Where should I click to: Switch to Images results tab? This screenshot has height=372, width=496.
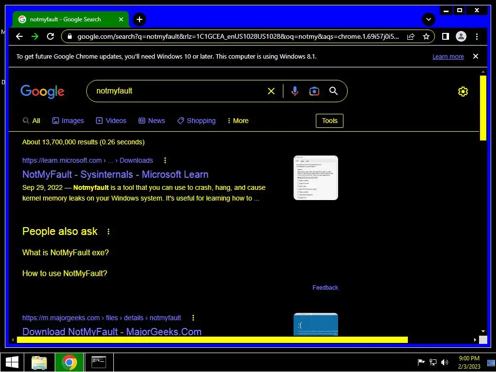[x=68, y=121]
